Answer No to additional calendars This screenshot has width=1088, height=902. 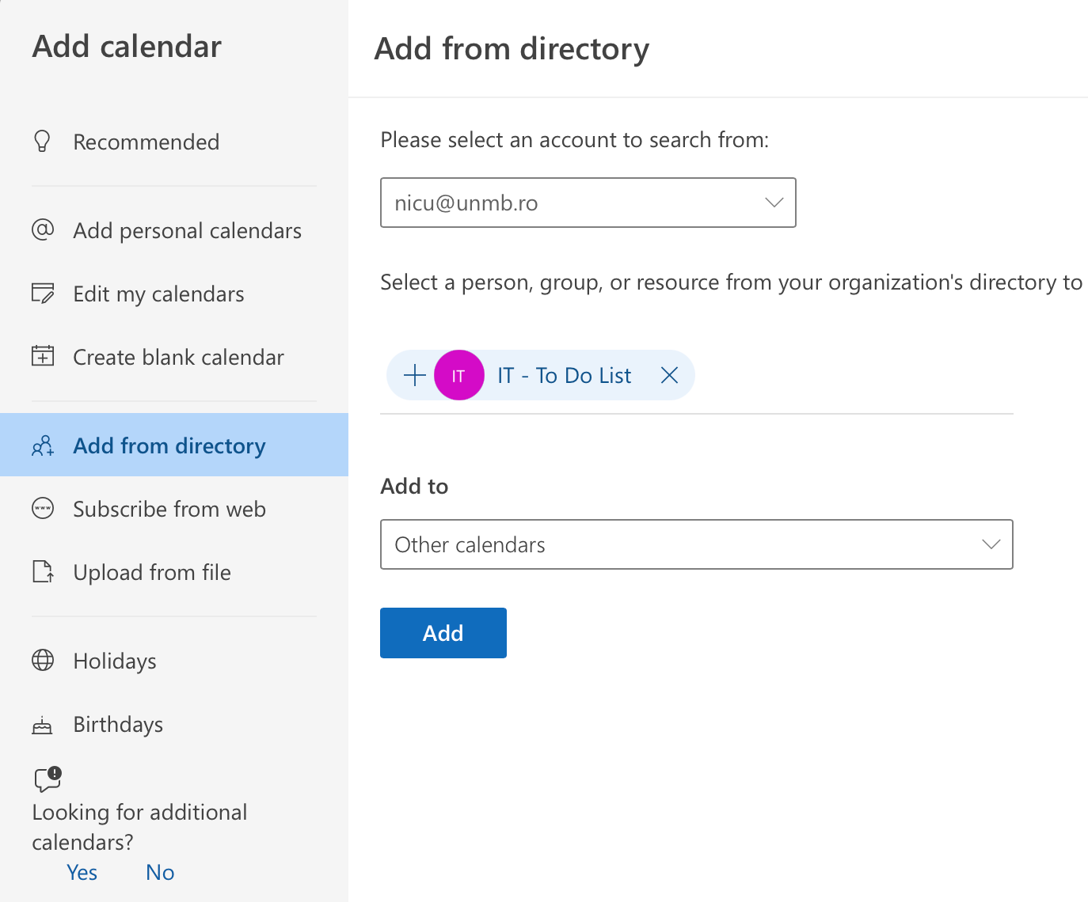click(160, 872)
